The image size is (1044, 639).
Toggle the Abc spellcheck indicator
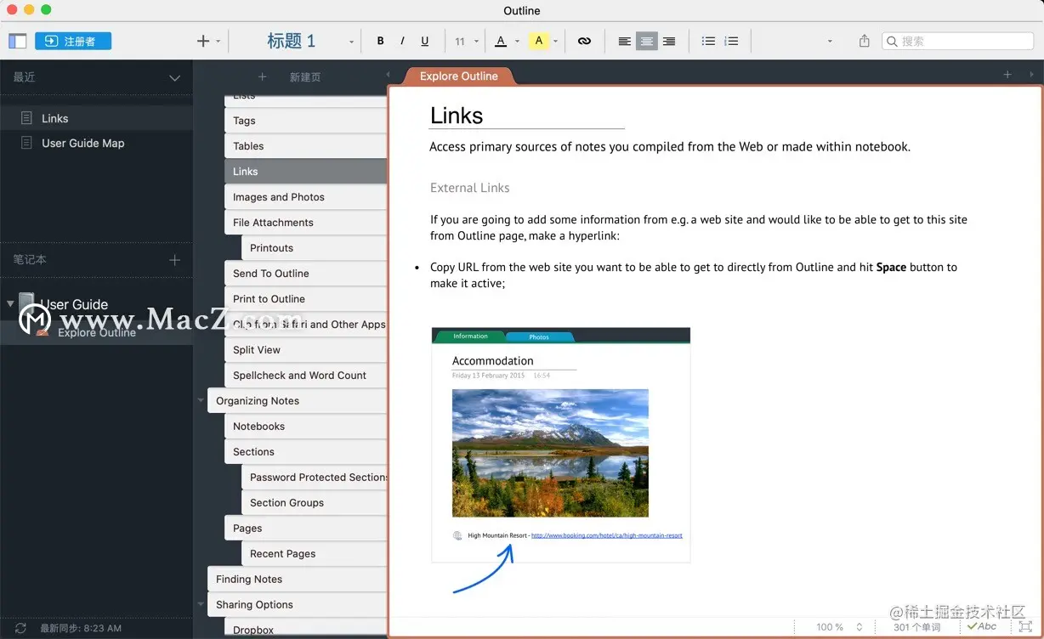(x=982, y=626)
